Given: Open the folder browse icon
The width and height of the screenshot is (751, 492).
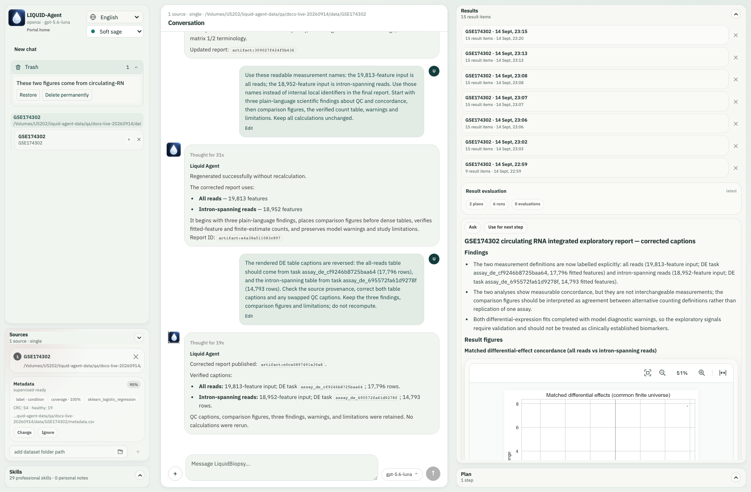Looking at the screenshot, I should (120, 452).
